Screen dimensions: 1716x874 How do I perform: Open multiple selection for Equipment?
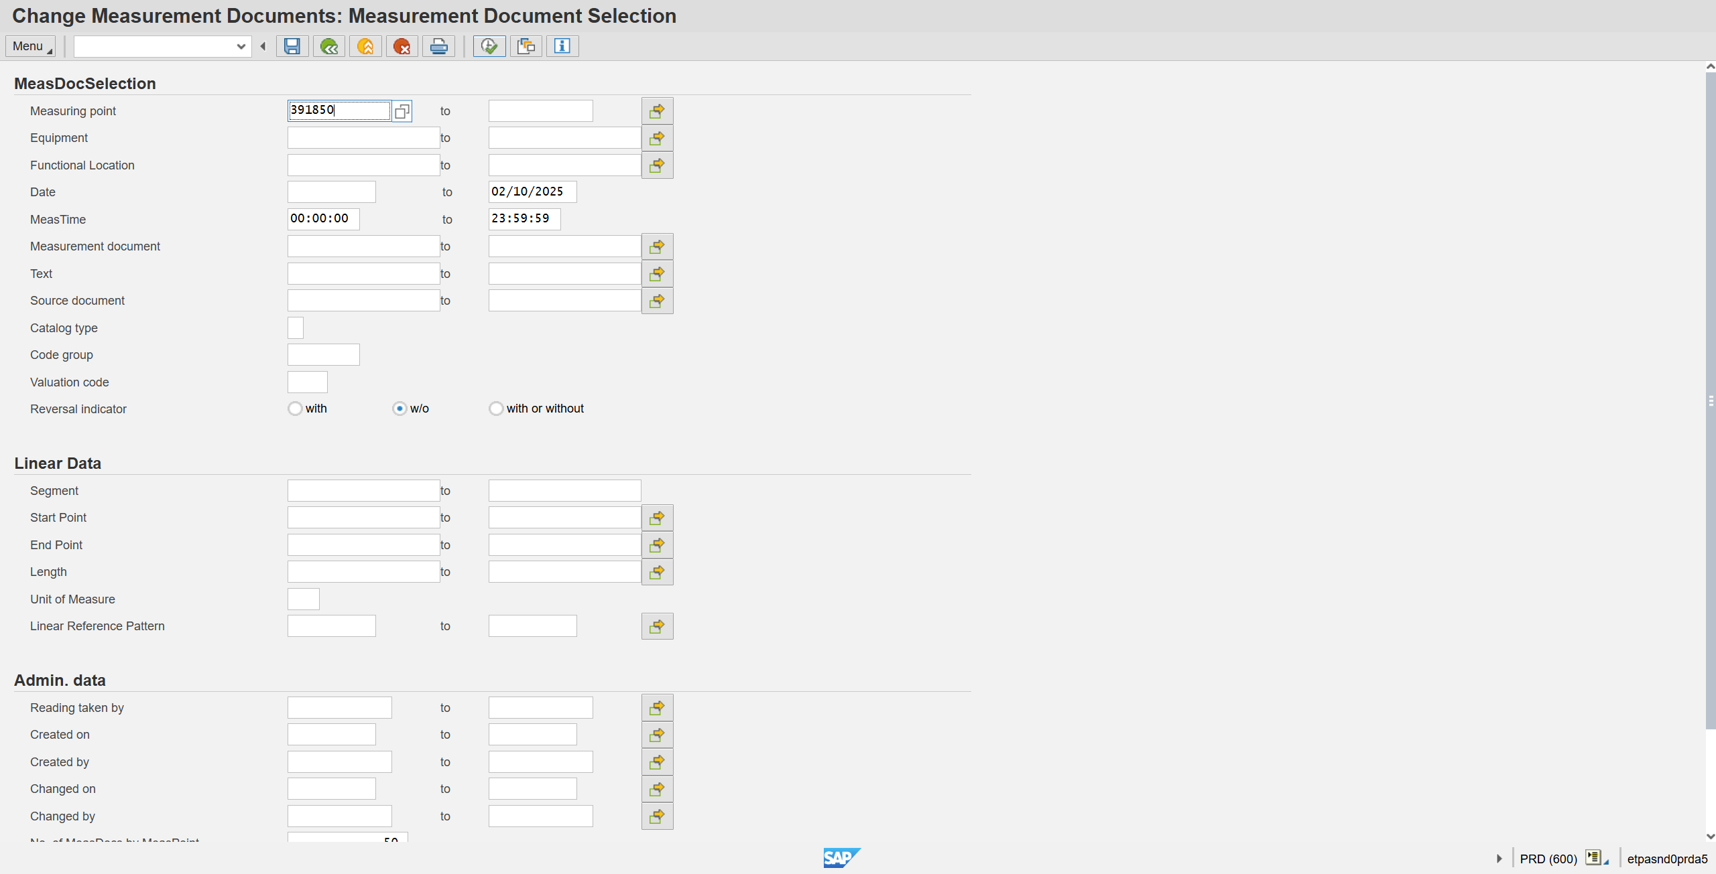[x=657, y=138]
